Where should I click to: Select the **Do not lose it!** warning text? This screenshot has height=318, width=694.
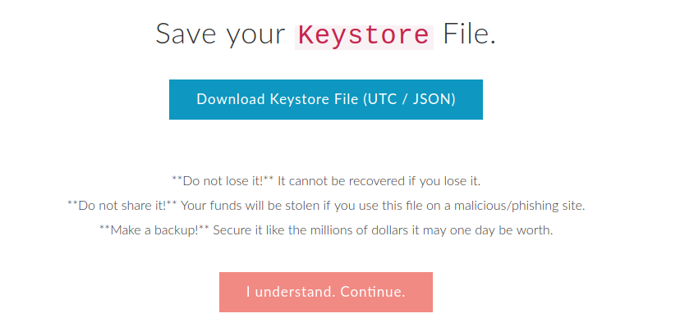[223, 181]
